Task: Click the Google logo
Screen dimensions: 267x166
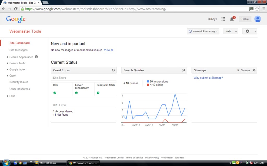Action: pyautogui.click(x=16, y=19)
